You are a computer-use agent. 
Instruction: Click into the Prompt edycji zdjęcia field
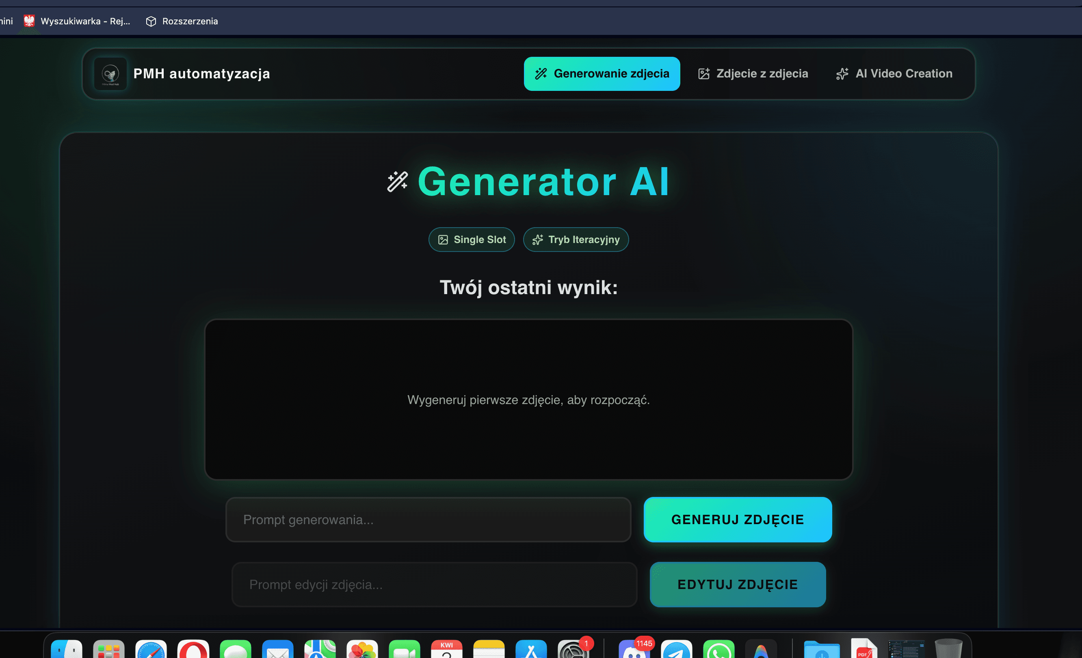434,585
